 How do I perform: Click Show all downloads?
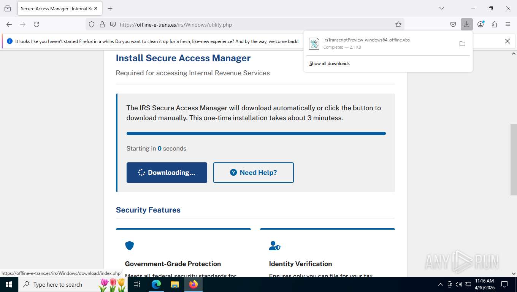tap(330, 63)
